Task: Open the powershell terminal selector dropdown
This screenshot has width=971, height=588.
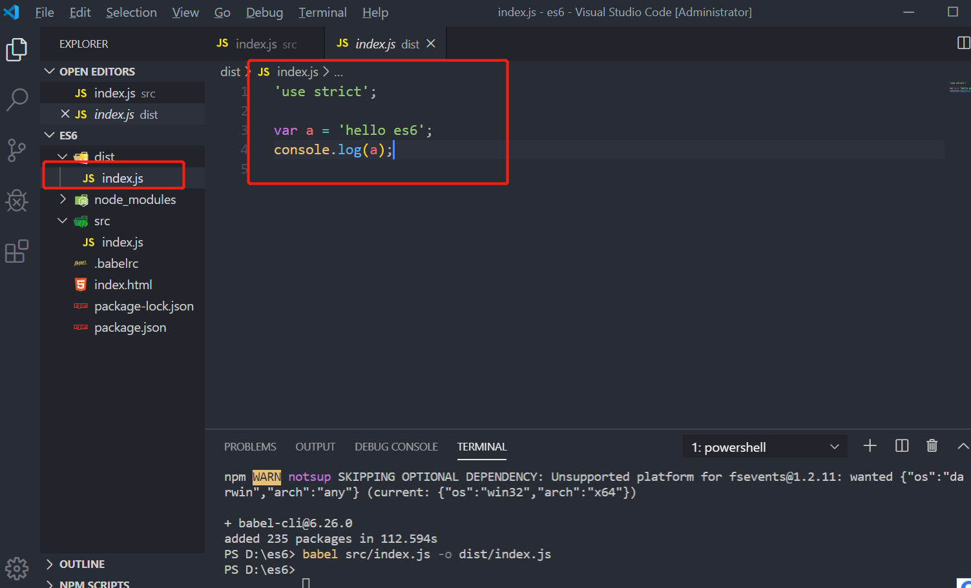Action: [x=765, y=447]
